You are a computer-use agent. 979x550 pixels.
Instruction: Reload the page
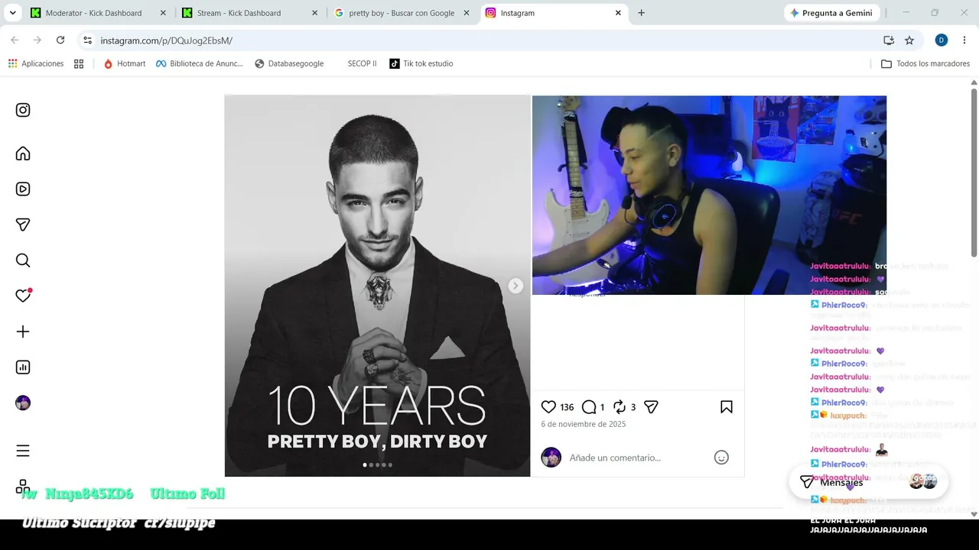pos(60,40)
